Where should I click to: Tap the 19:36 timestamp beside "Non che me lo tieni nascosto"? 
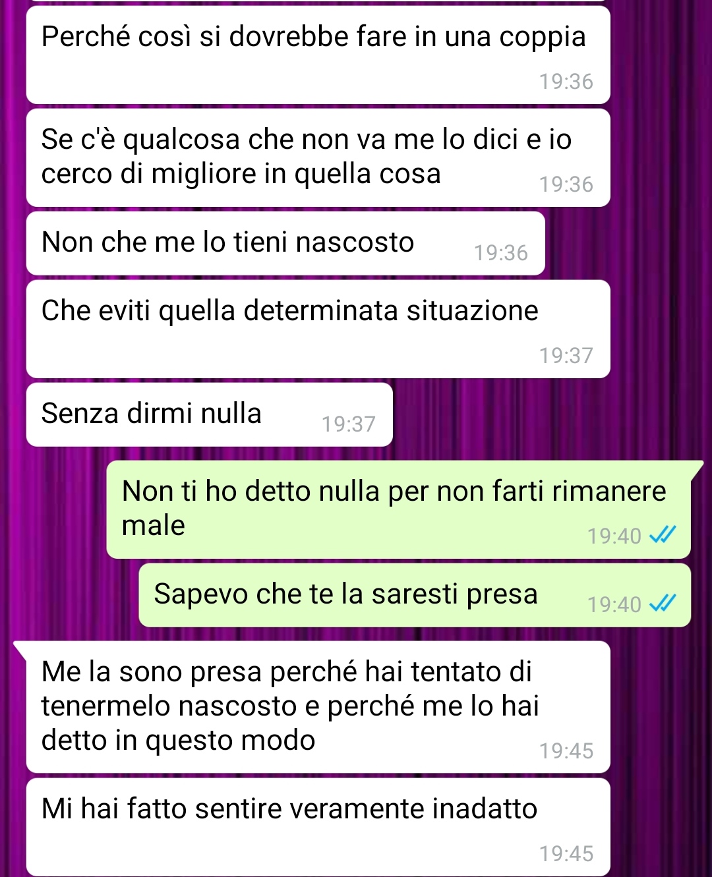pyautogui.click(x=501, y=252)
